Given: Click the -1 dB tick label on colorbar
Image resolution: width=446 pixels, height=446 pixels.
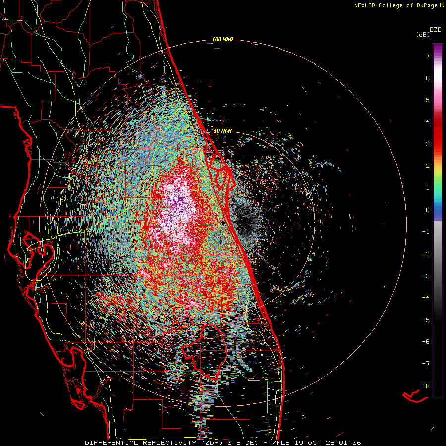Looking at the screenshot, I should coord(426,232).
